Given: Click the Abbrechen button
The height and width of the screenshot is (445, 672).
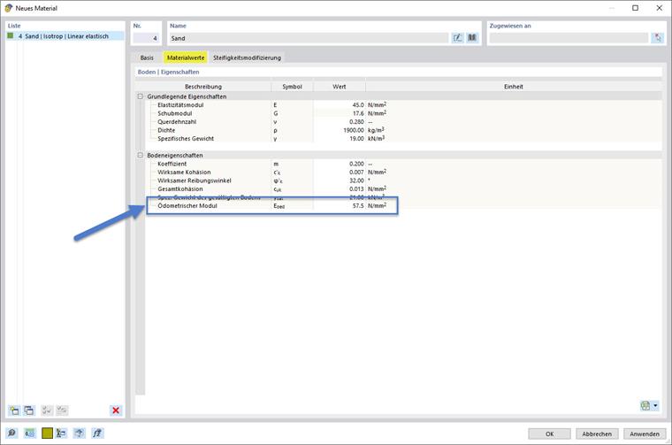Looking at the screenshot, I should (x=597, y=433).
